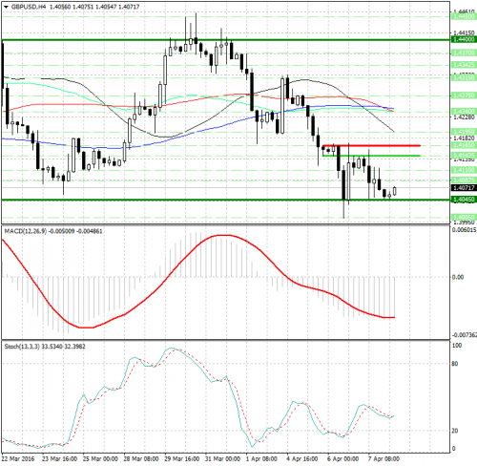Click the 25 Mar 00:00 time label
Screen dimensions: 477x466
coord(100,459)
